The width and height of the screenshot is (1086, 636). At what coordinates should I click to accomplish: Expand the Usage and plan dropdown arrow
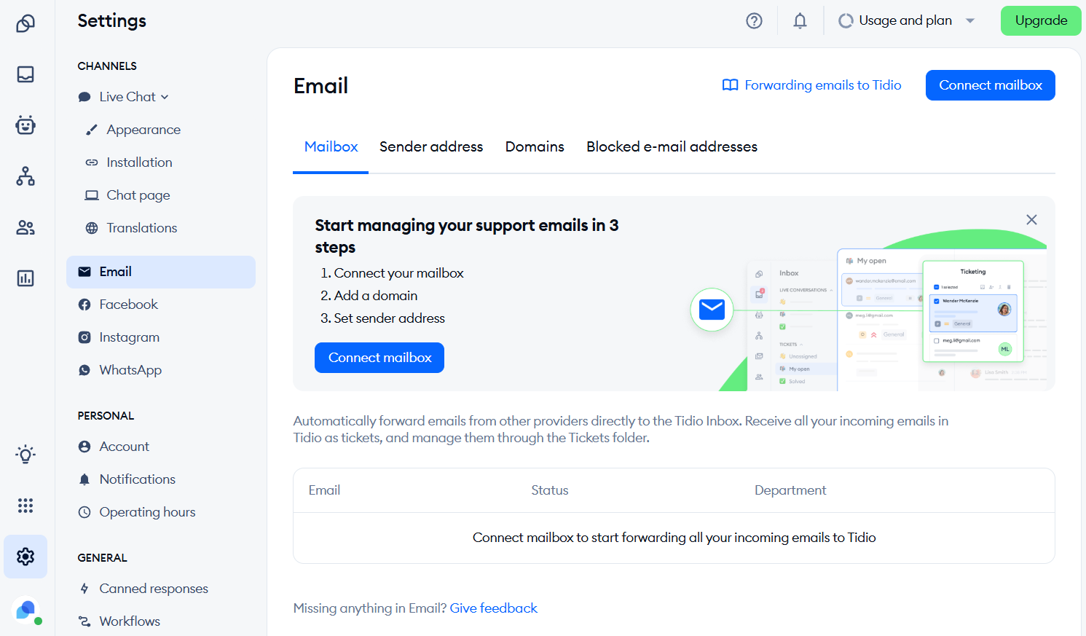coord(970,20)
